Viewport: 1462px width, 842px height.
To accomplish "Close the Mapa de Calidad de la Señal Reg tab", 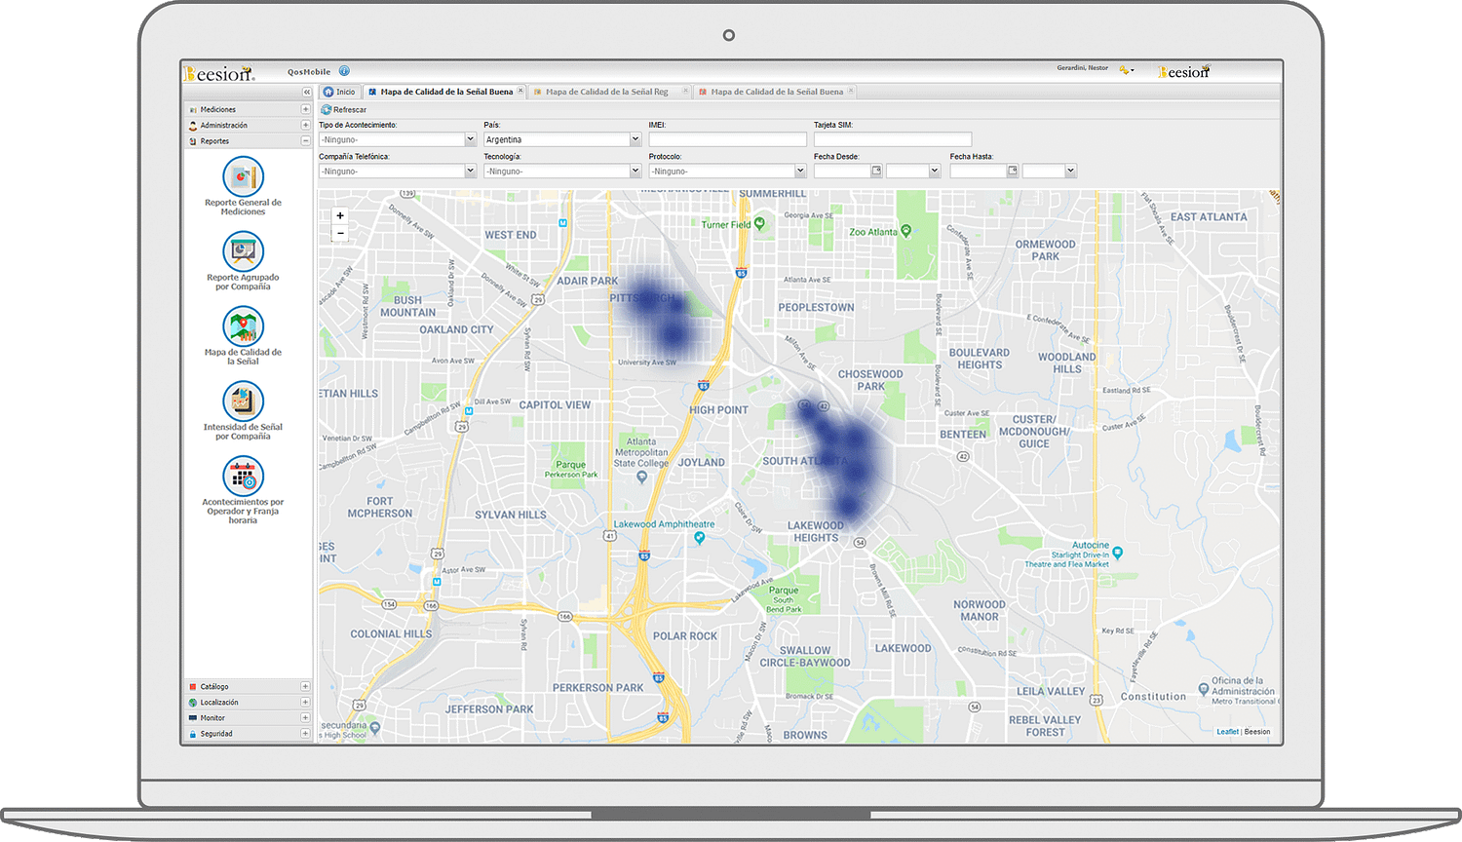I will [x=685, y=91].
